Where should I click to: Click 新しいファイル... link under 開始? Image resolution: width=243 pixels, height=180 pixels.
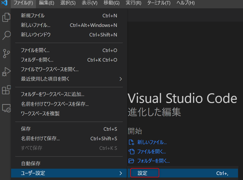point(152,142)
